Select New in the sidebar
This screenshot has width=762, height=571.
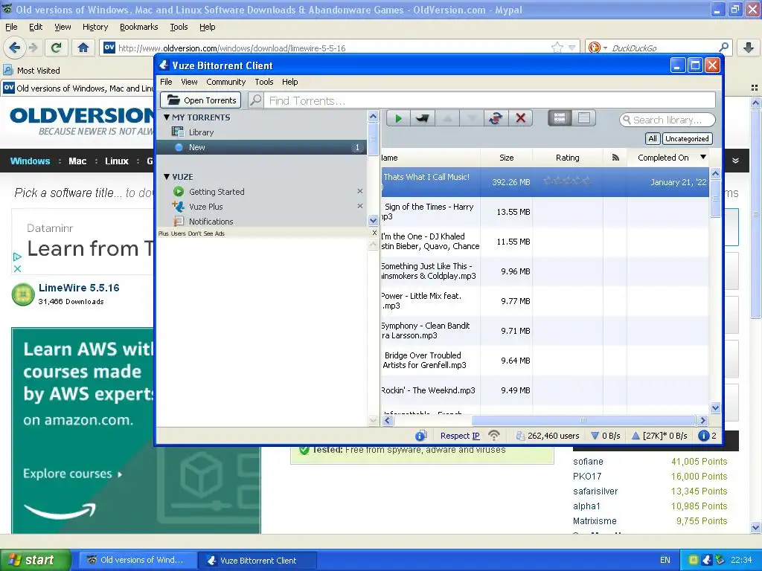261,147
